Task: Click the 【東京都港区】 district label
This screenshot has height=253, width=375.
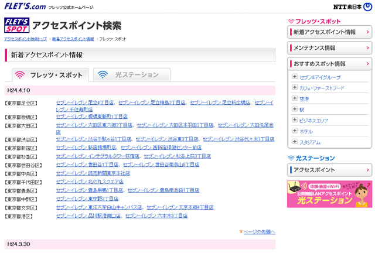Action: (x=19, y=217)
